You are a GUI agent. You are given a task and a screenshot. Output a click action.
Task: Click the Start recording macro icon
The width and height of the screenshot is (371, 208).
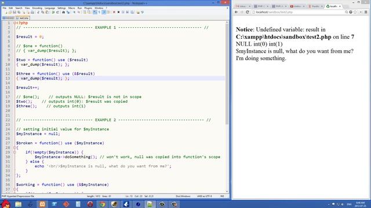point(114,12)
